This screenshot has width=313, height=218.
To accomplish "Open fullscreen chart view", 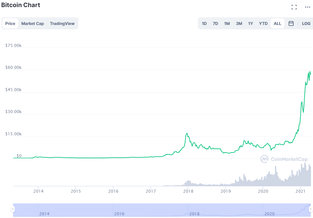I will [x=294, y=7].
